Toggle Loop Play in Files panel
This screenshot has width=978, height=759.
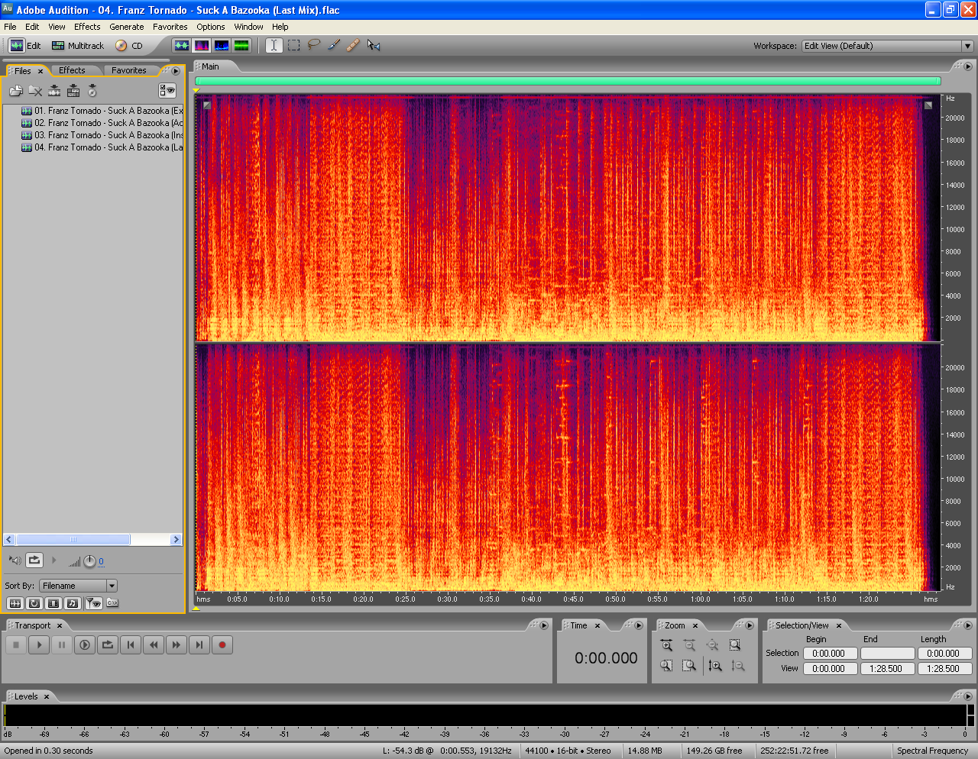point(34,560)
